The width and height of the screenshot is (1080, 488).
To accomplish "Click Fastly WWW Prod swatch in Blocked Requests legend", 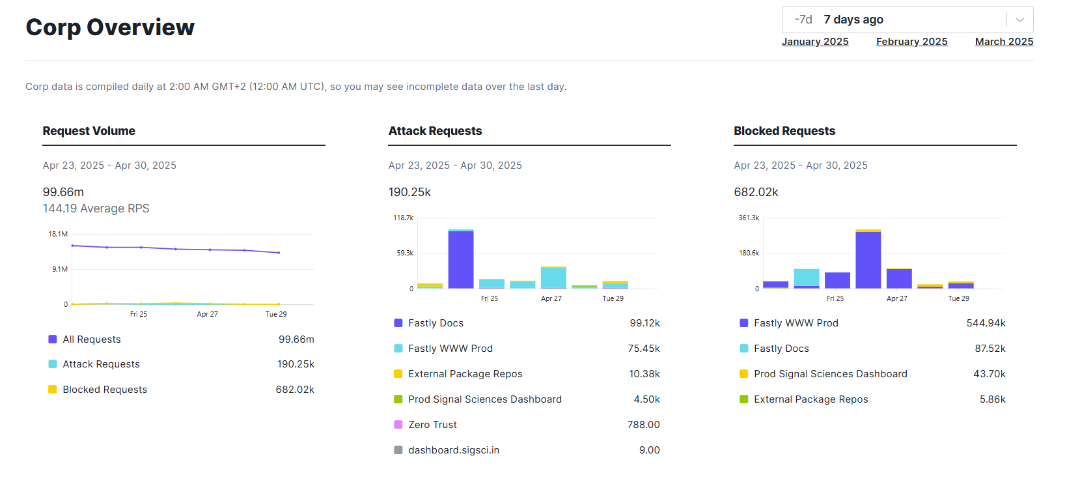I will 744,323.
